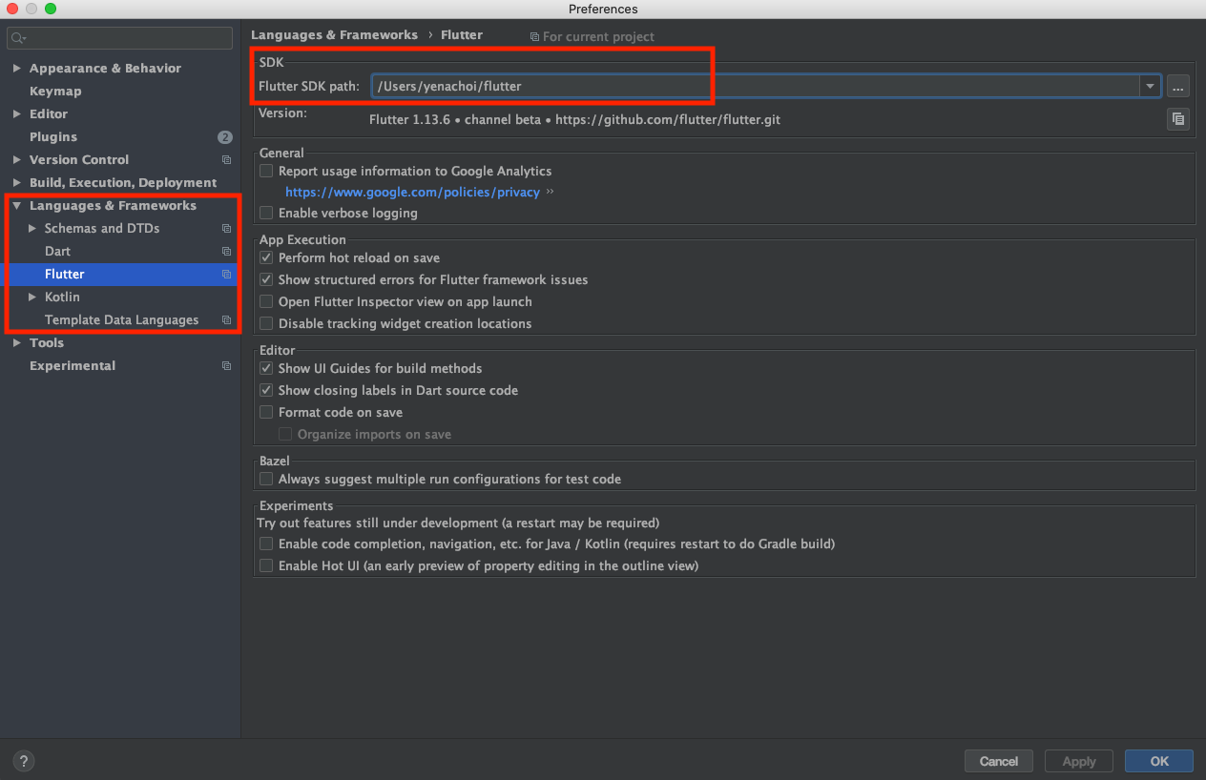Click the privacy link external arrow icon
This screenshot has height=780, width=1206.
point(551,192)
